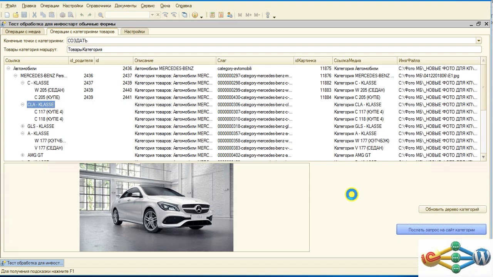Click the white Mercedes CLA preview image
Viewport: 493px width, 277px height.
pos(156,207)
